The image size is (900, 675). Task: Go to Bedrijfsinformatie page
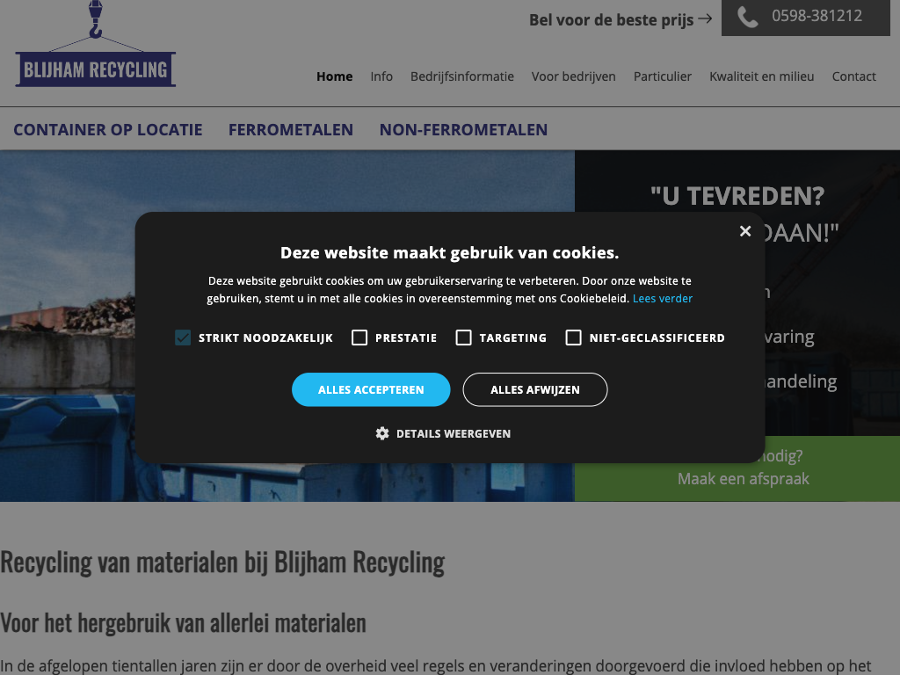click(462, 76)
